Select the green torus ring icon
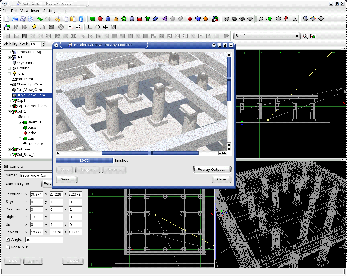The height and width of the screenshot is (277, 347). pyautogui.click(x=124, y=19)
